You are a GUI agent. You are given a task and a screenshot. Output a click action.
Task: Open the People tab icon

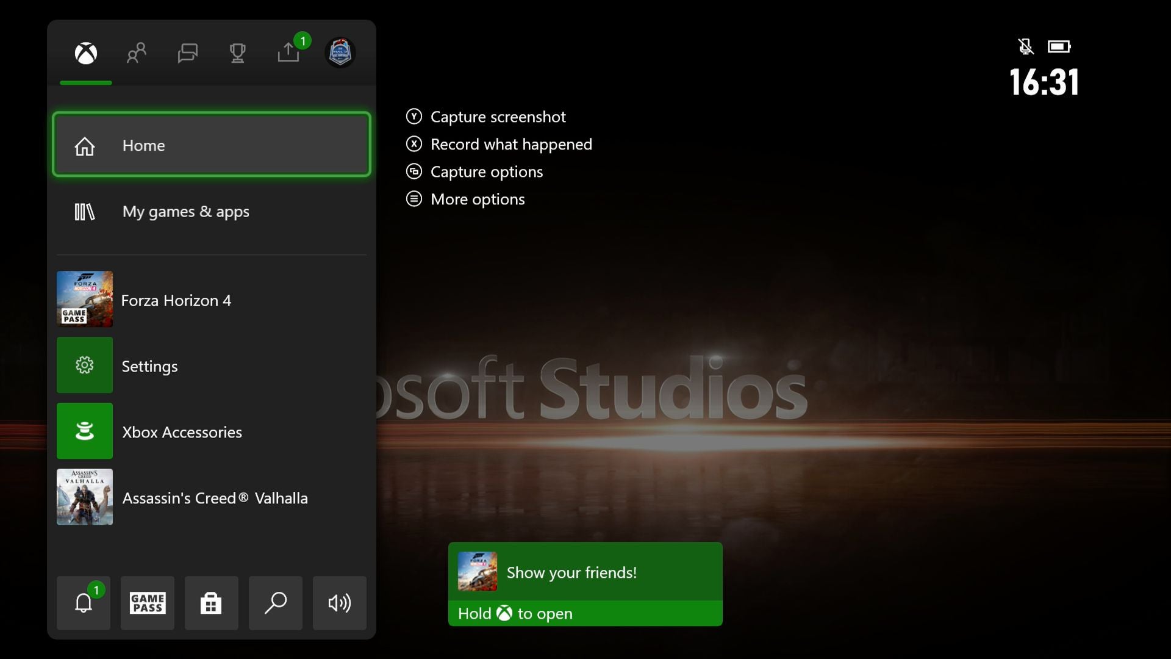pos(137,53)
